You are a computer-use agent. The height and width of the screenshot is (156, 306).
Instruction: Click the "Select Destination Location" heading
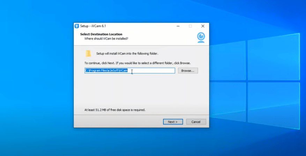[101, 34]
